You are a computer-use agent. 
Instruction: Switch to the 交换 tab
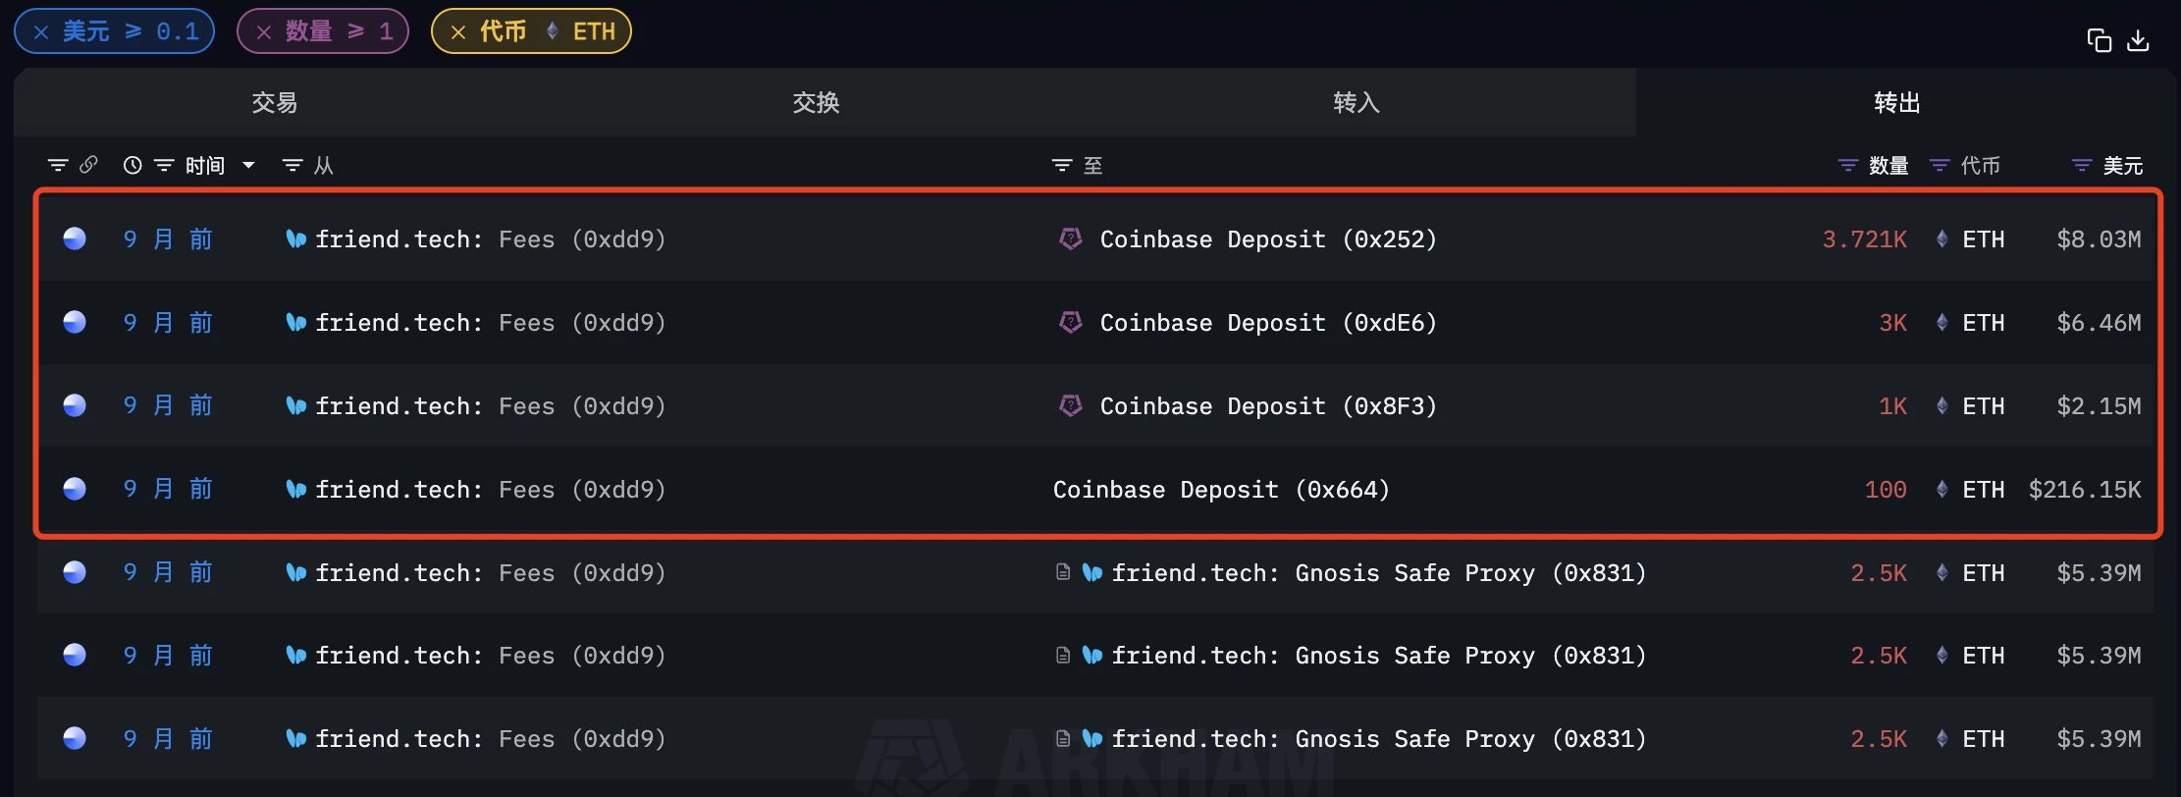pos(816,103)
